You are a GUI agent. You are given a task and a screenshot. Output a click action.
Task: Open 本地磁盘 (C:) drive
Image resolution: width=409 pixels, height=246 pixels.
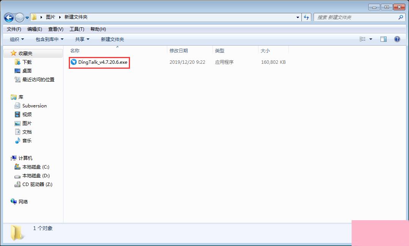[x=36, y=167]
